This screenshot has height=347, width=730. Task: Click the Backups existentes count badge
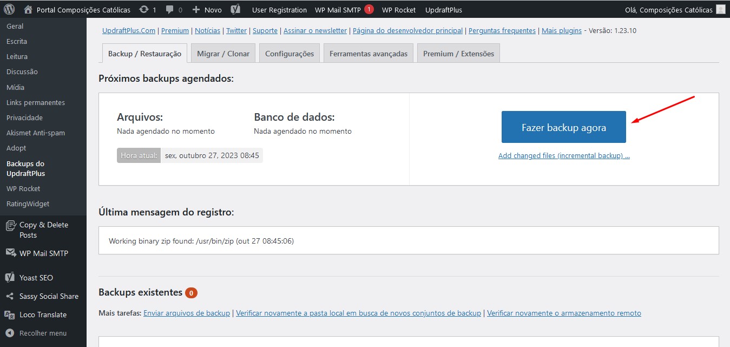coord(191,293)
